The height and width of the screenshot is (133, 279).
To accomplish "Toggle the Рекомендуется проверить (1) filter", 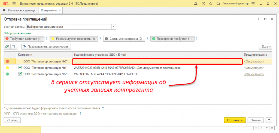I will pos(73,39).
